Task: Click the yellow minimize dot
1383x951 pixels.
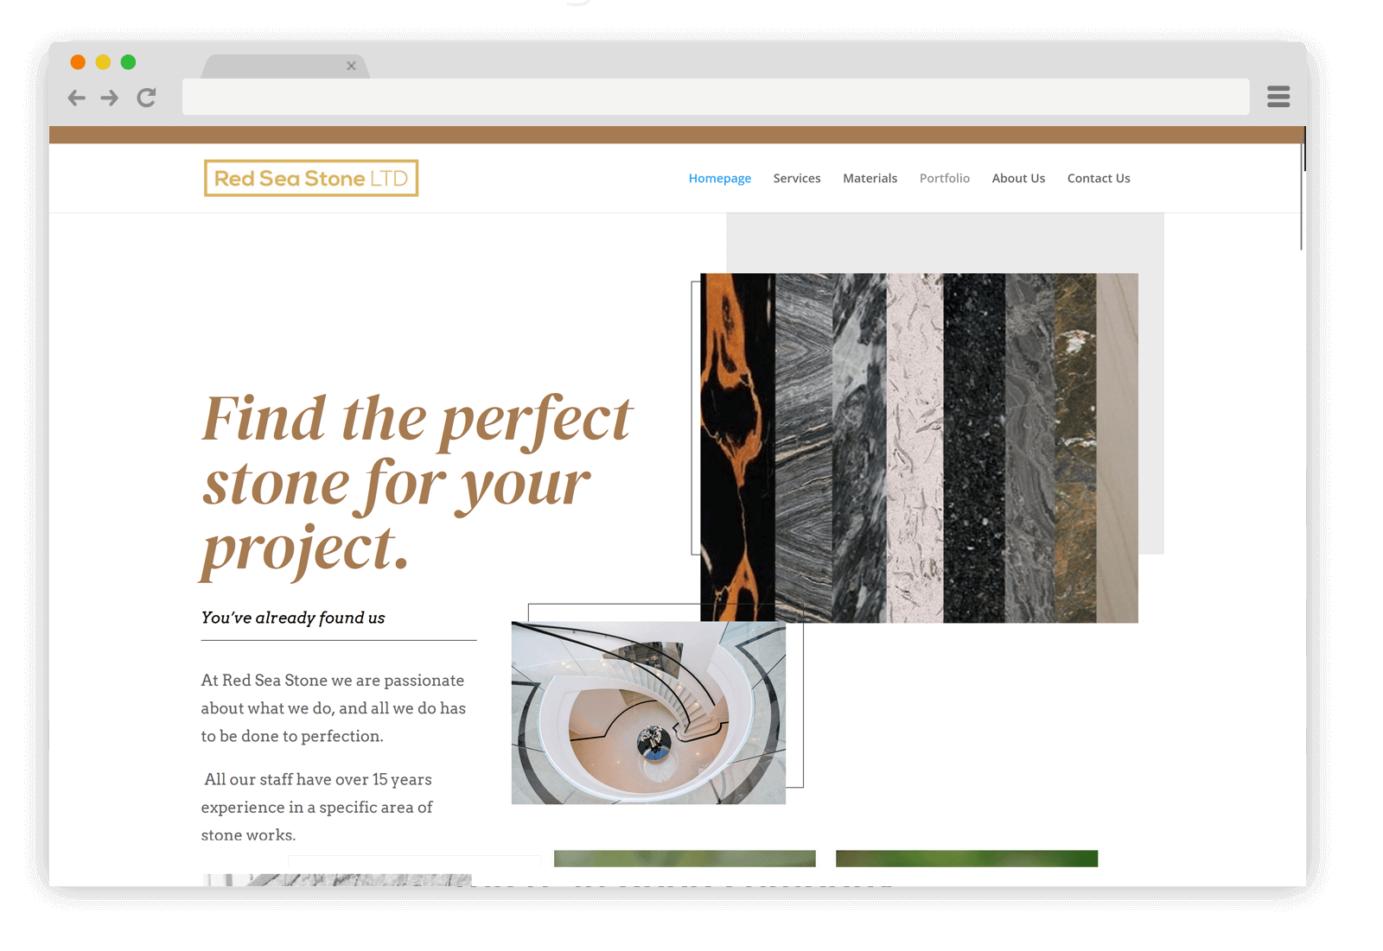Action: [103, 62]
